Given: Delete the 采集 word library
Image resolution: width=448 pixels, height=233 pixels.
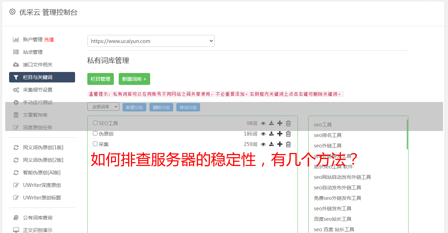Looking at the screenshot, I should (288, 144).
